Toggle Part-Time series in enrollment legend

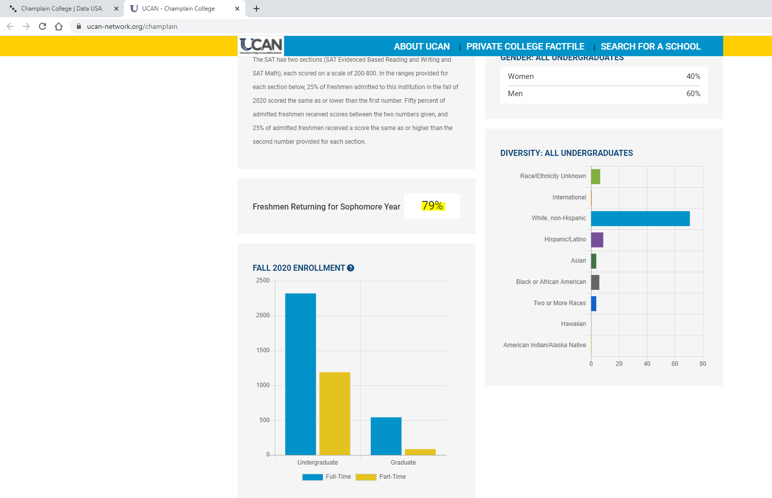click(x=380, y=477)
